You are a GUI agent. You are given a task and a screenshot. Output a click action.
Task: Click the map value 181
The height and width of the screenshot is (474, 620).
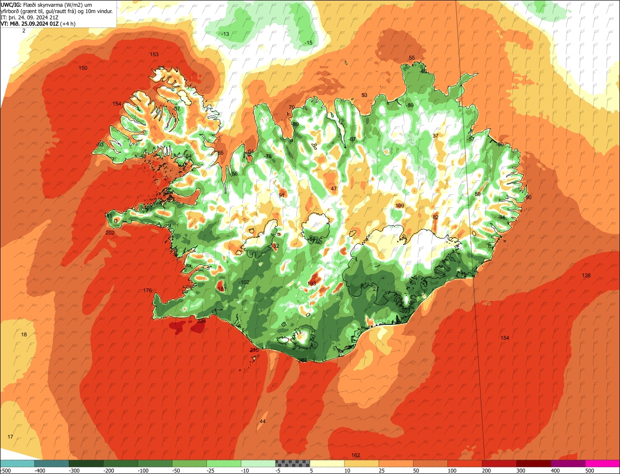click(x=221, y=289)
